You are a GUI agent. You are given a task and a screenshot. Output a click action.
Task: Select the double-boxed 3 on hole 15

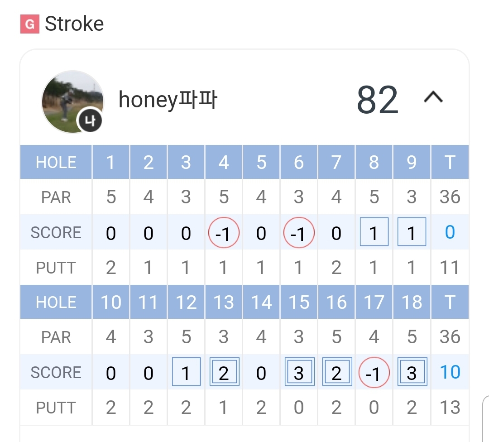pyautogui.click(x=299, y=373)
